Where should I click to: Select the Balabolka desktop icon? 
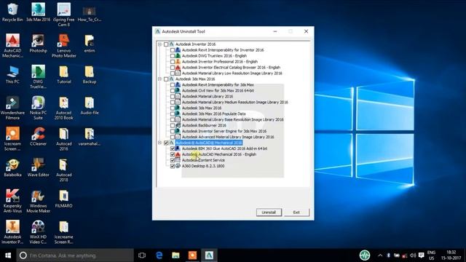pyautogui.click(x=12, y=168)
